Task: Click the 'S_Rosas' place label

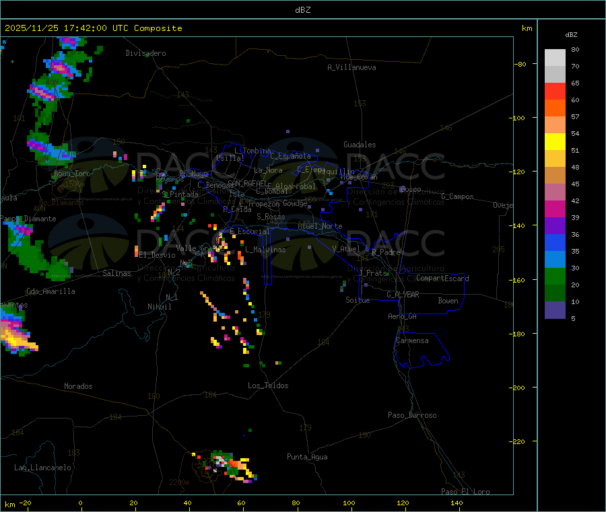Action: coord(271,217)
